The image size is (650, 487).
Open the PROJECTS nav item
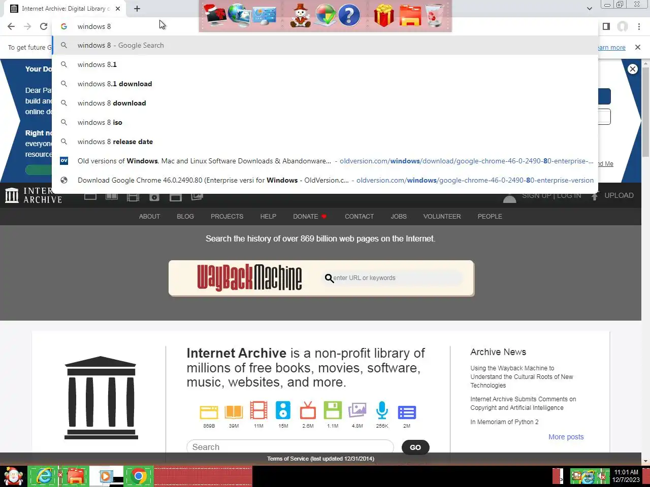[x=227, y=217]
